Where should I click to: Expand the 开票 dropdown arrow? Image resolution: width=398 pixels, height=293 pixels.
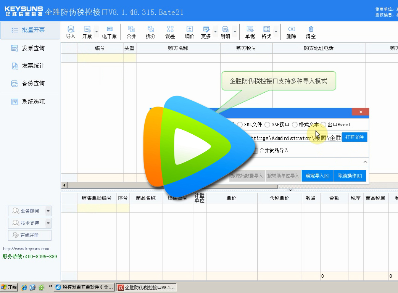tap(97, 32)
